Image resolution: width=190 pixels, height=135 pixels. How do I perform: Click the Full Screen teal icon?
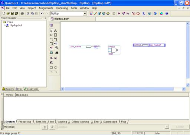(51, 53)
